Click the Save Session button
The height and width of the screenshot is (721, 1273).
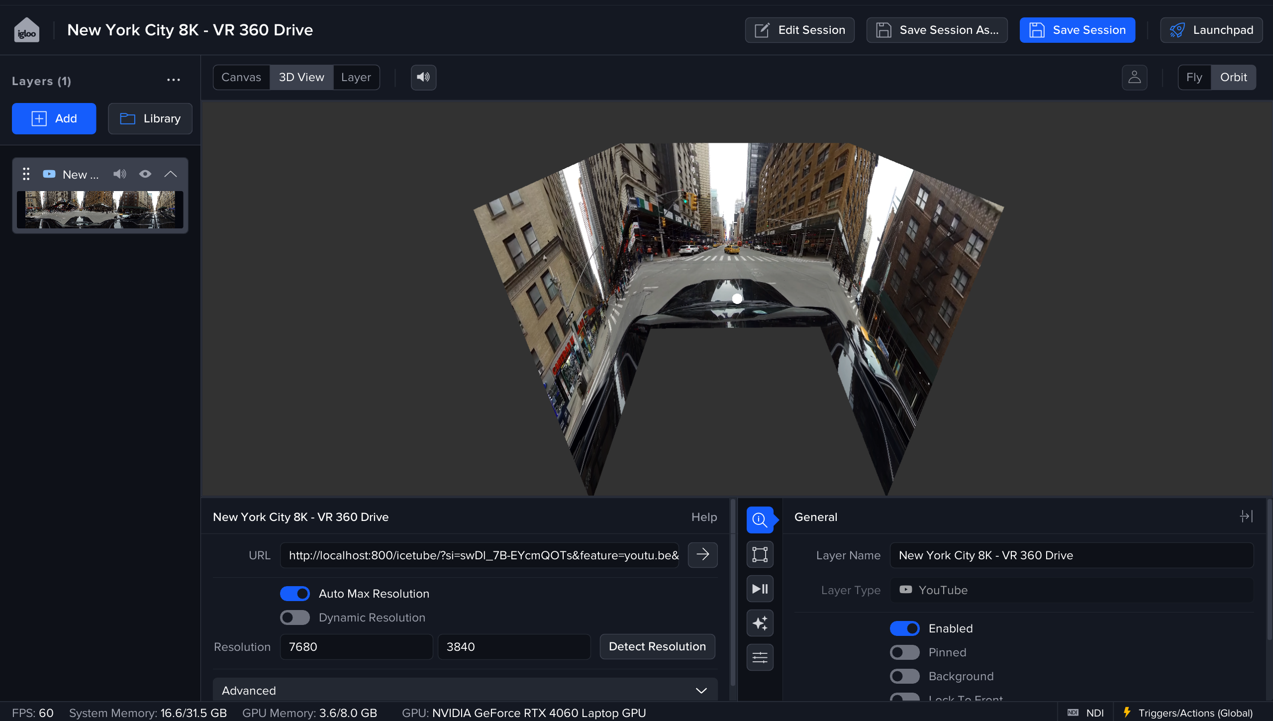[x=1077, y=30]
